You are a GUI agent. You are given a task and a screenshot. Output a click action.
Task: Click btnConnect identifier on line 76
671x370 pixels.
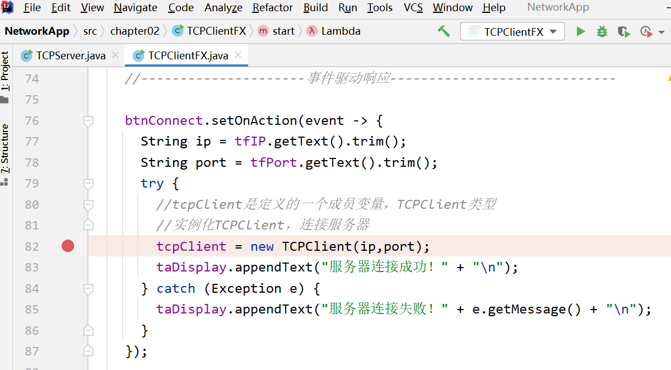164,120
